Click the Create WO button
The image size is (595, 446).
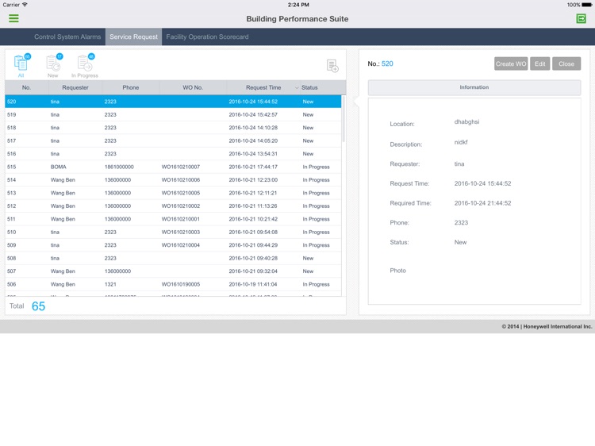pos(511,63)
